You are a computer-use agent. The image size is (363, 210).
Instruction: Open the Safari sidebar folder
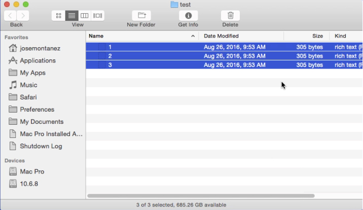[22, 97]
